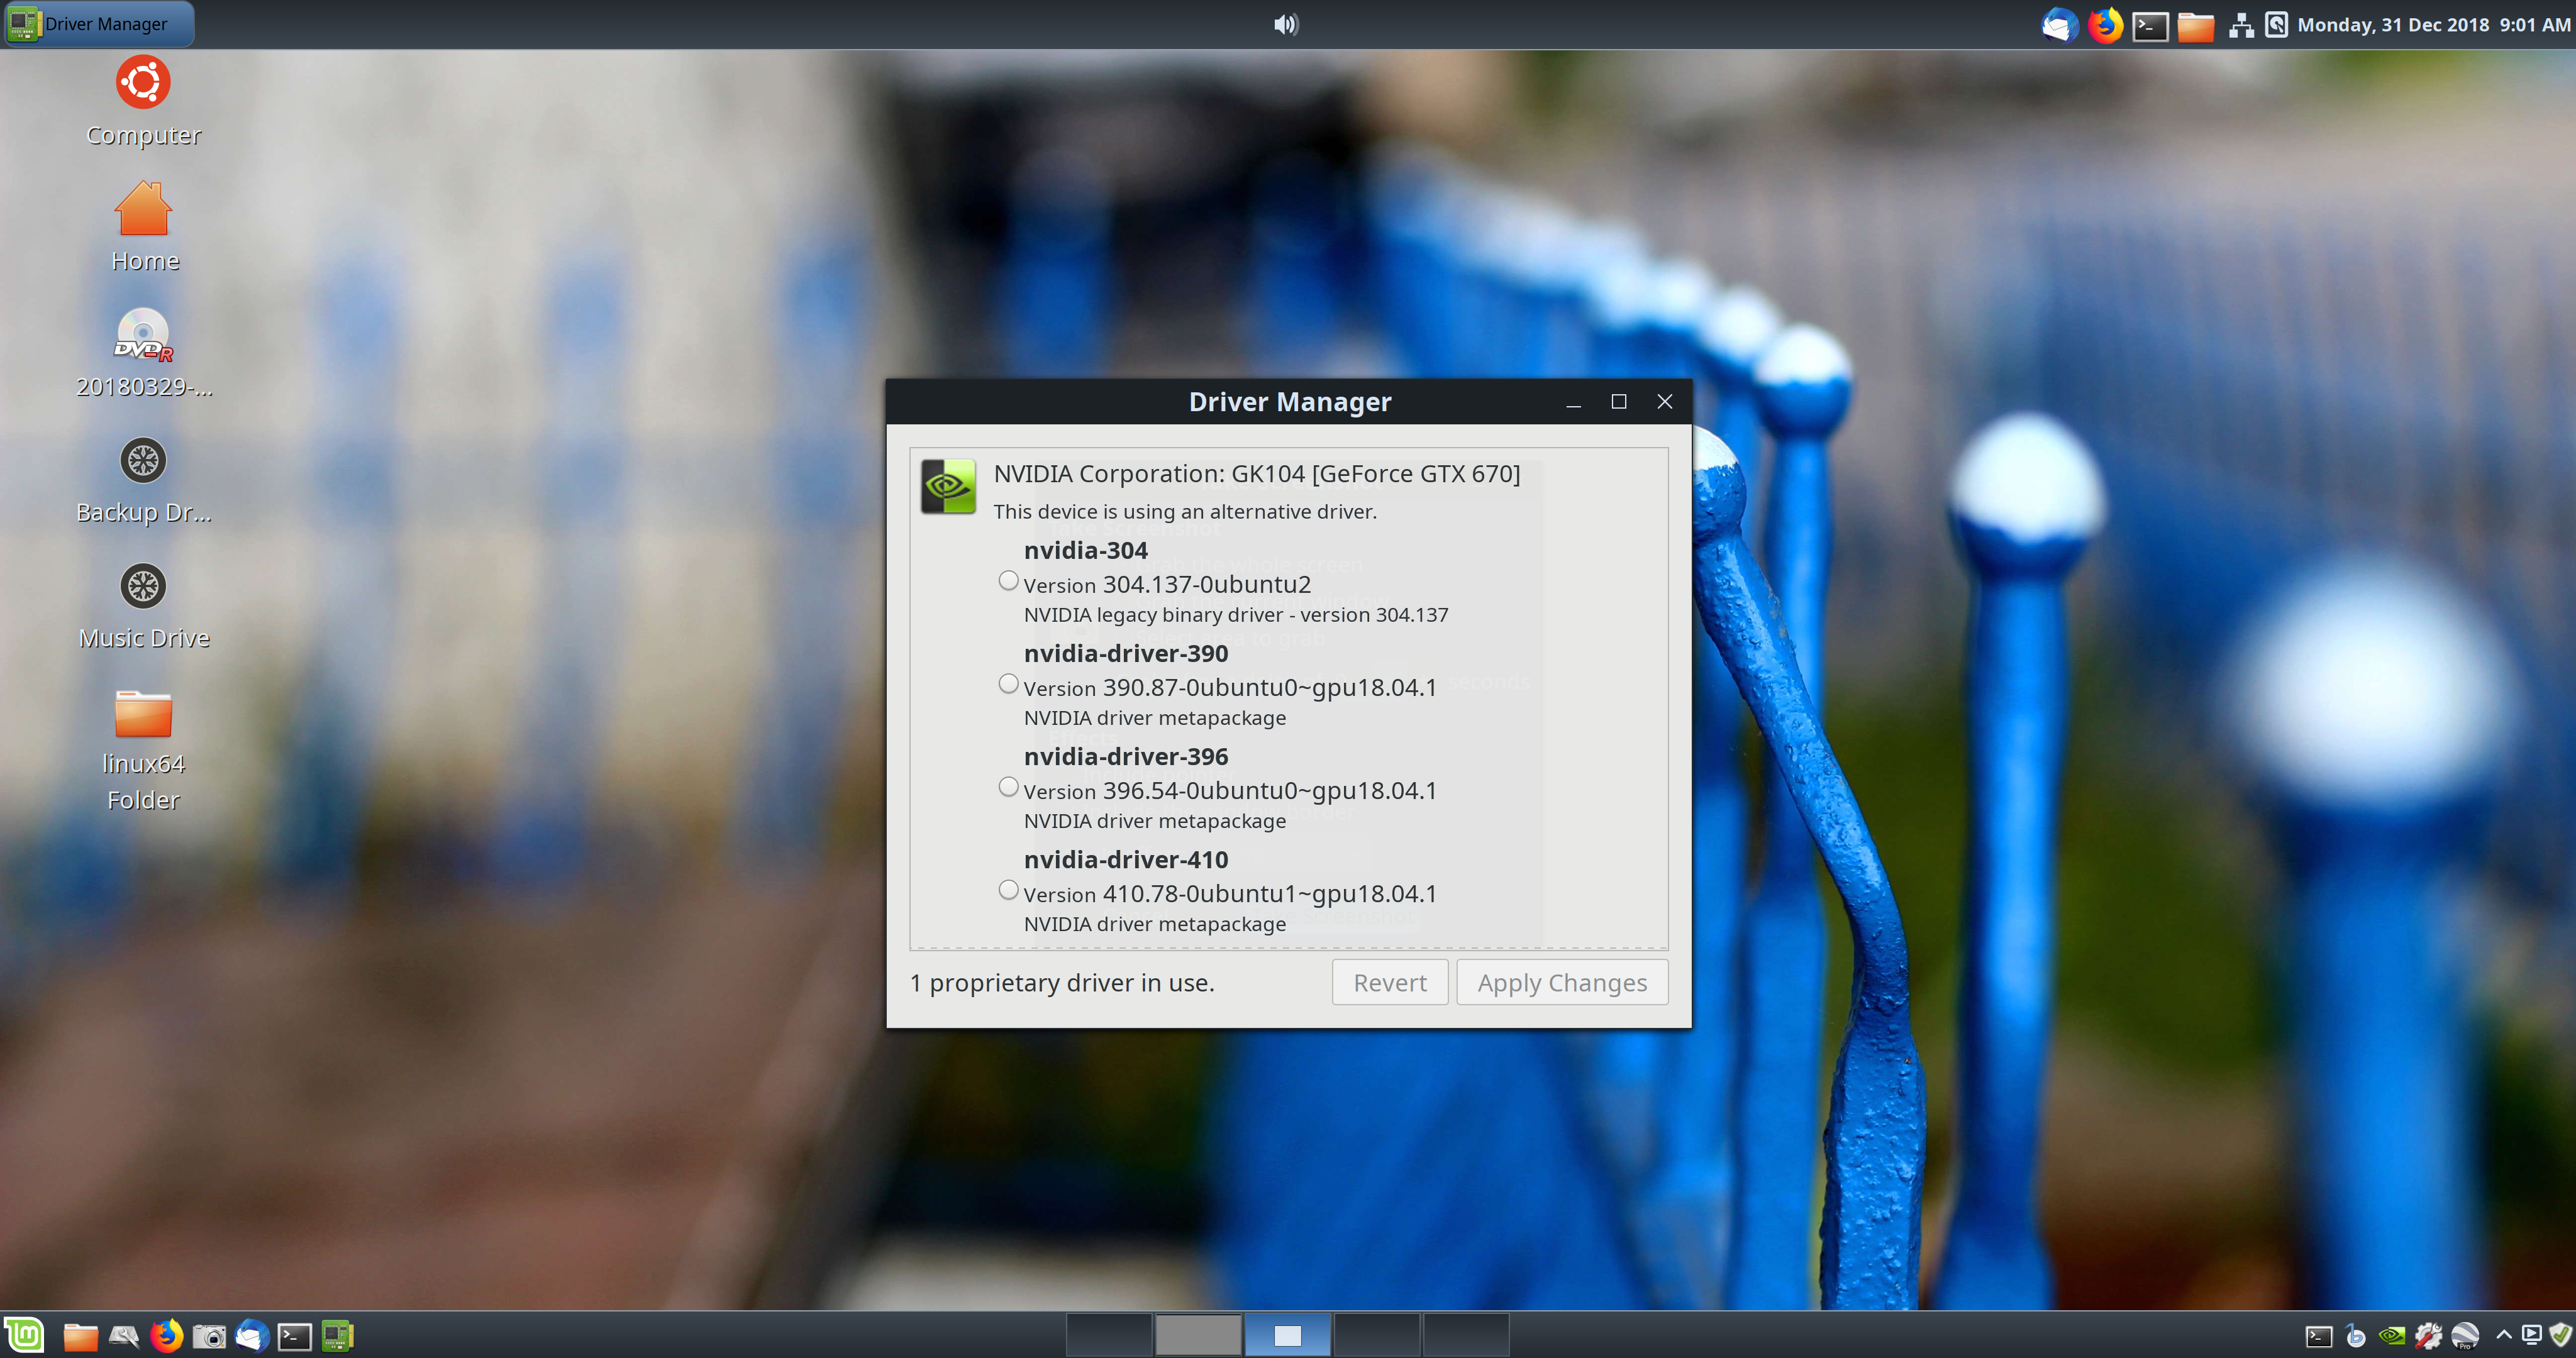The image size is (2576, 1358).
Task: Click the Terminal icon in the bottom-right tray
Action: coord(2319,1337)
